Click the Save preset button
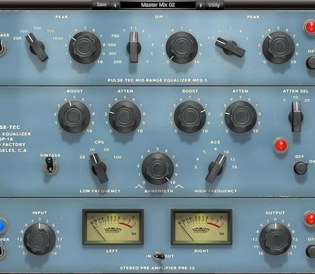Screen dimensions: 315x274 point(101,4)
